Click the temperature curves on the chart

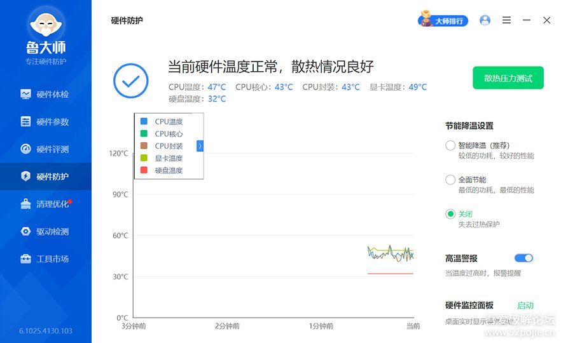(x=391, y=253)
